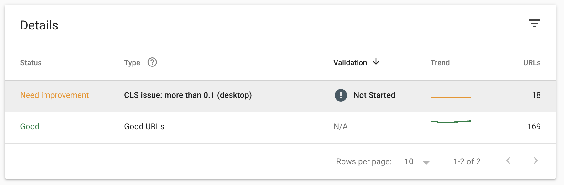
Task: Click the Good status label
Action: (30, 126)
